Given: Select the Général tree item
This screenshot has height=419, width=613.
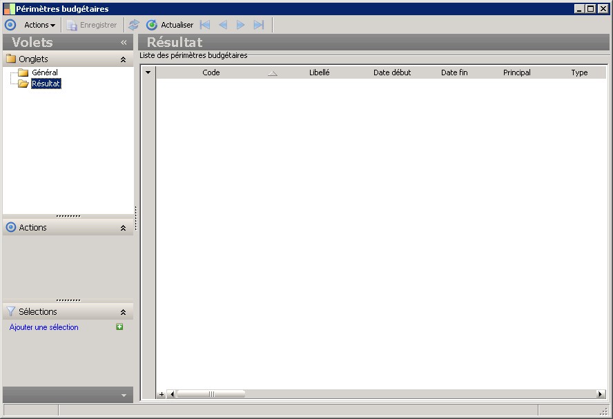Looking at the screenshot, I should [45, 72].
